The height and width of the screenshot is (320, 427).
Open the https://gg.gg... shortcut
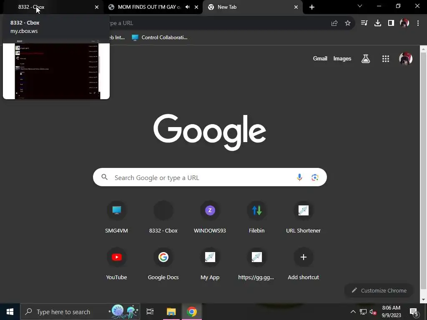click(x=257, y=264)
